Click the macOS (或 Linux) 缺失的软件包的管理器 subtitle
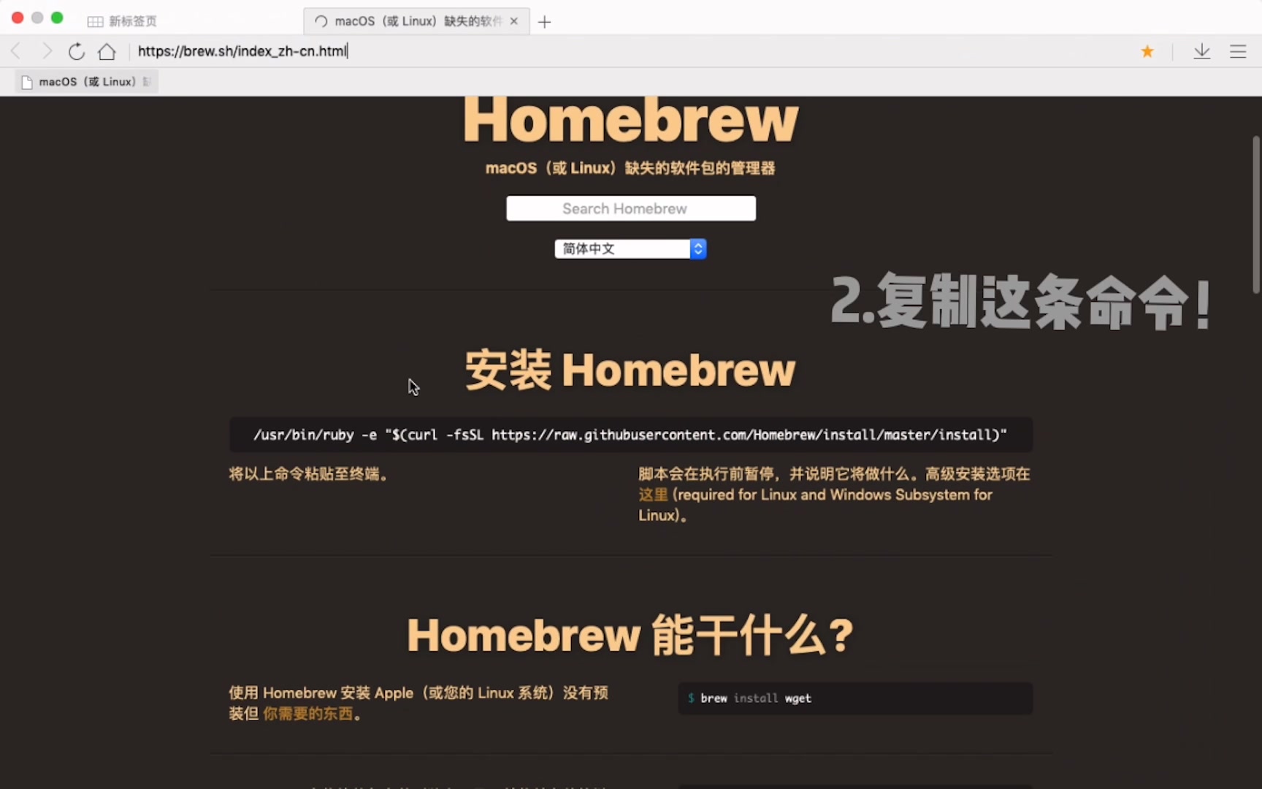 click(x=630, y=168)
